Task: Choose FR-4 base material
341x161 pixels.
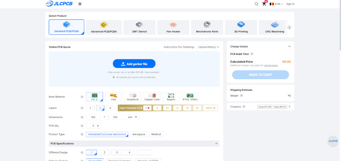Action: [94, 97]
